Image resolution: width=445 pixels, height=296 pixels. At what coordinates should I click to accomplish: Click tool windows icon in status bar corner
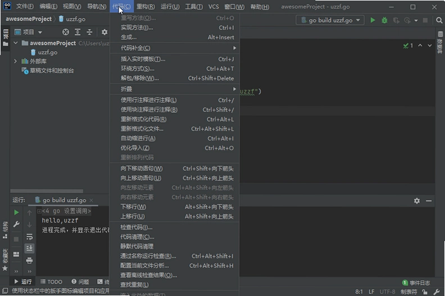tap(5, 290)
